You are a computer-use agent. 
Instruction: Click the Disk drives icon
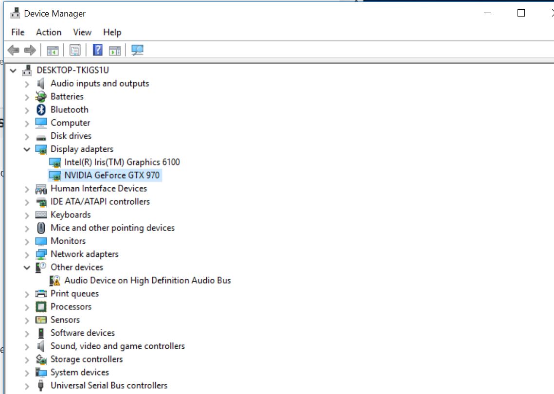[x=41, y=138]
